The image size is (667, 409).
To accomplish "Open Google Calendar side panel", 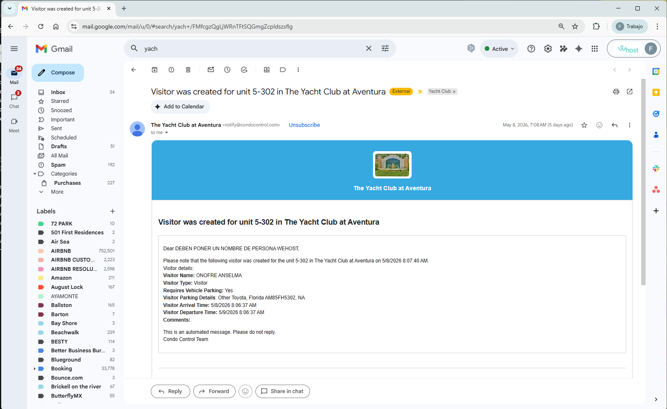I will 656,71.
